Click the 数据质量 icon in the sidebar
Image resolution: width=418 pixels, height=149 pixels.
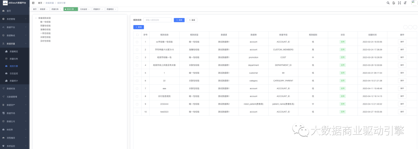pos(3,43)
